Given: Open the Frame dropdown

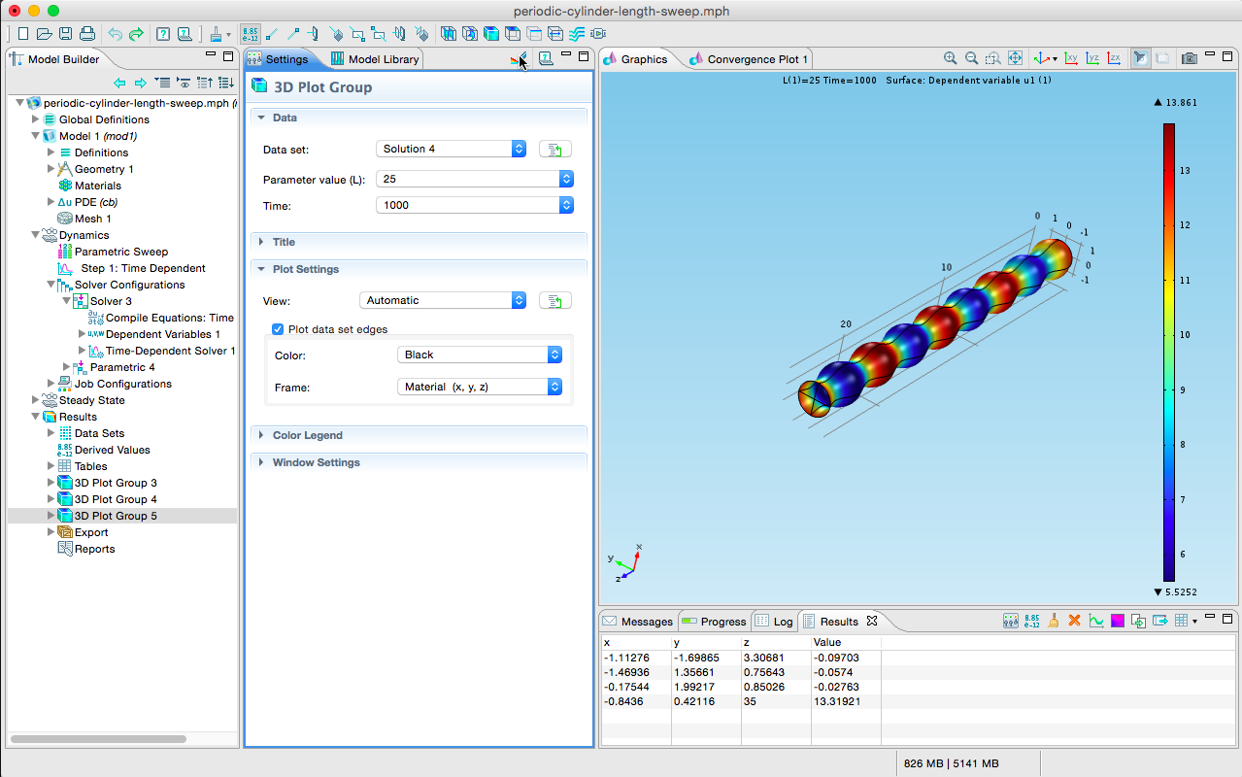Looking at the screenshot, I should click(x=481, y=387).
